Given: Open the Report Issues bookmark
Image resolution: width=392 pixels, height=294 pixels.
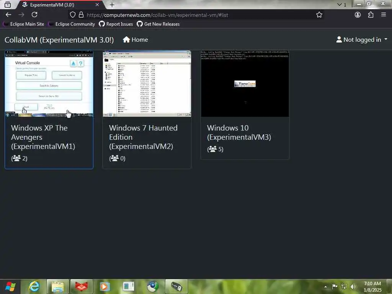Looking at the screenshot, I should point(116,24).
